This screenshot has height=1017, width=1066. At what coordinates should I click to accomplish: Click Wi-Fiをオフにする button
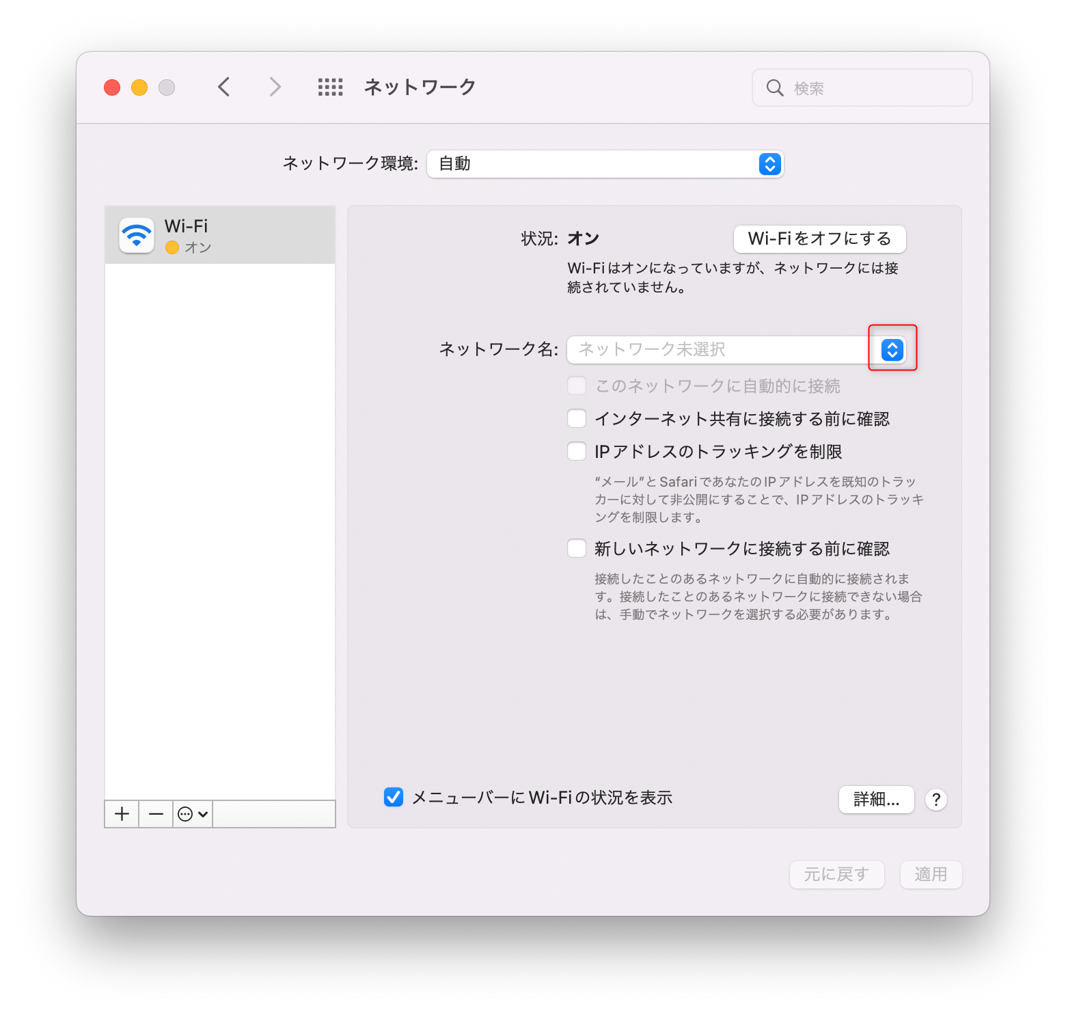pos(819,239)
